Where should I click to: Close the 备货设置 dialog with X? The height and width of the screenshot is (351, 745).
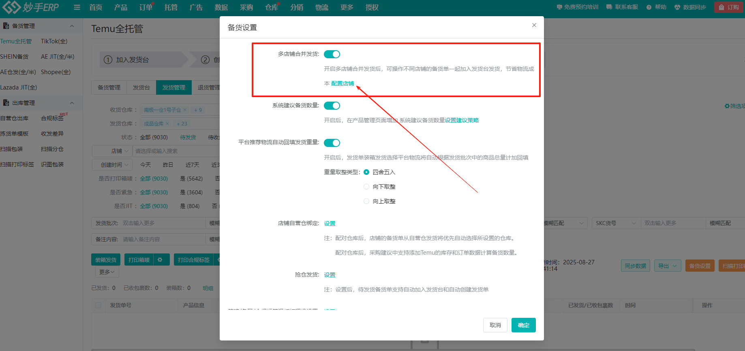click(x=534, y=25)
